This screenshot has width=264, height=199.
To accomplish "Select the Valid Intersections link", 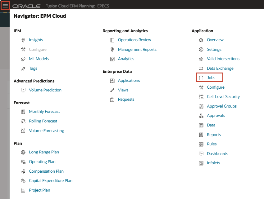I will [x=223, y=59].
